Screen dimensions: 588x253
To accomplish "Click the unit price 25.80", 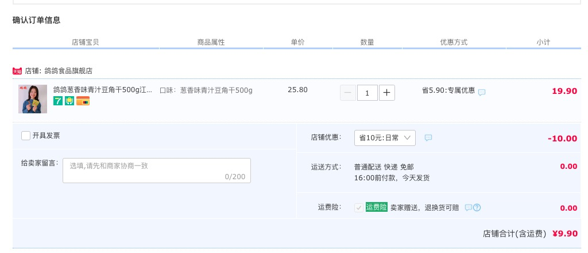I will tap(298, 90).
